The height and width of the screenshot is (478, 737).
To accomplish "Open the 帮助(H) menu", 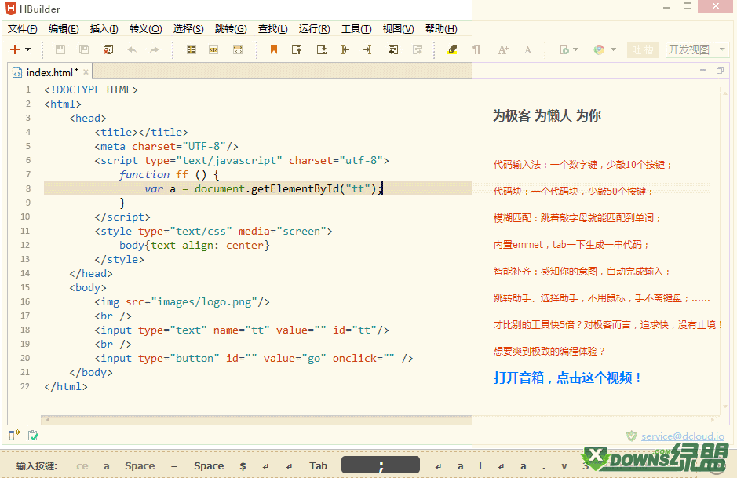I will (441, 29).
